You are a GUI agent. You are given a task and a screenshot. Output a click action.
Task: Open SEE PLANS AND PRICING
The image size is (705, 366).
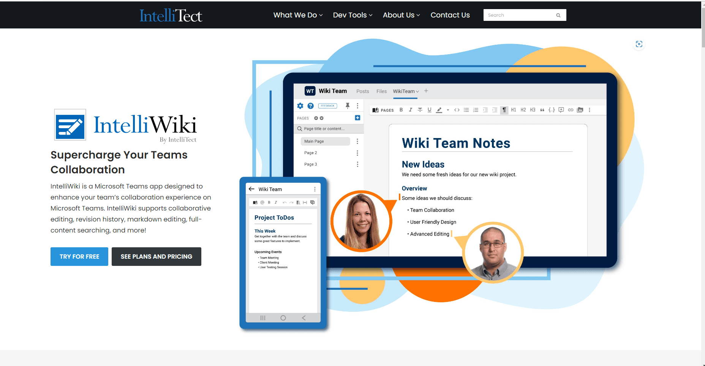click(156, 257)
